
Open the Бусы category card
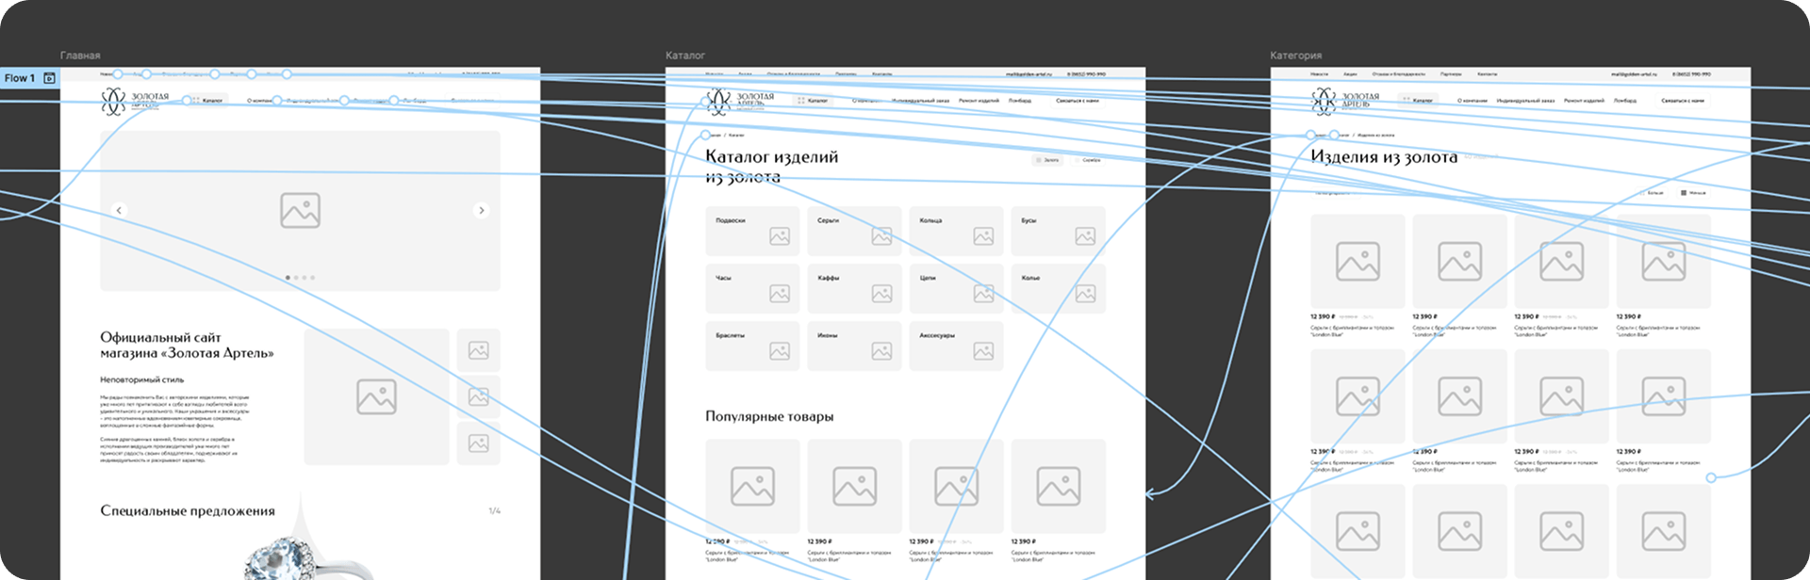[x=1058, y=231]
